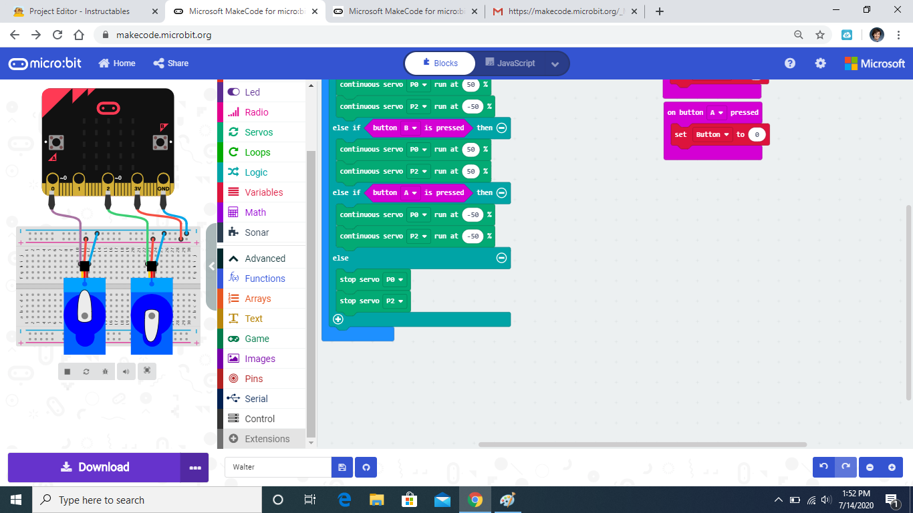
Task: Launch the simulator in full screen
Action: 147,371
